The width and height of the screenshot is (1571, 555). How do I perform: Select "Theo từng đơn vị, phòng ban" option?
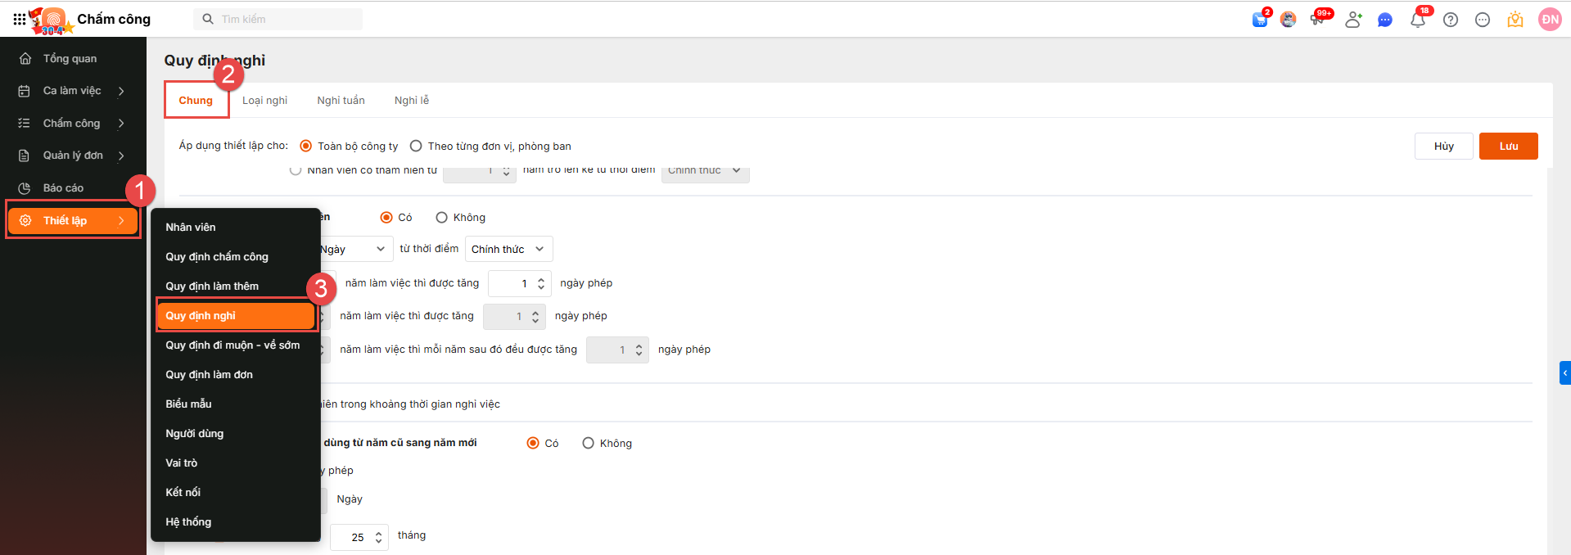[416, 146]
